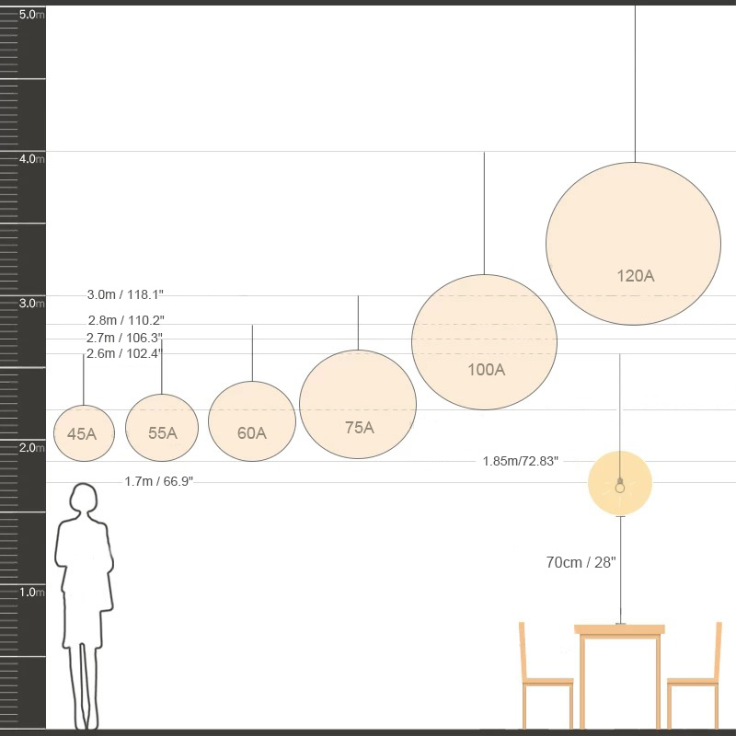Click the 3.0m / 118.1" height label

point(125,295)
